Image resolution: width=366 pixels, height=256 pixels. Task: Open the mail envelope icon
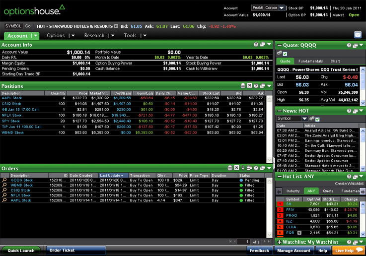pos(358,35)
